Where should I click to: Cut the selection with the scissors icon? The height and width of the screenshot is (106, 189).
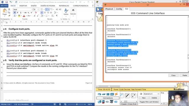pyautogui.click(x=9, y=9)
